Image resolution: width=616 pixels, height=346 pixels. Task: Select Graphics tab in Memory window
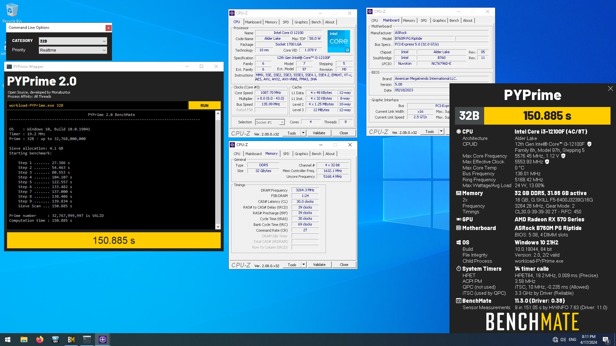pyautogui.click(x=302, y=154)
